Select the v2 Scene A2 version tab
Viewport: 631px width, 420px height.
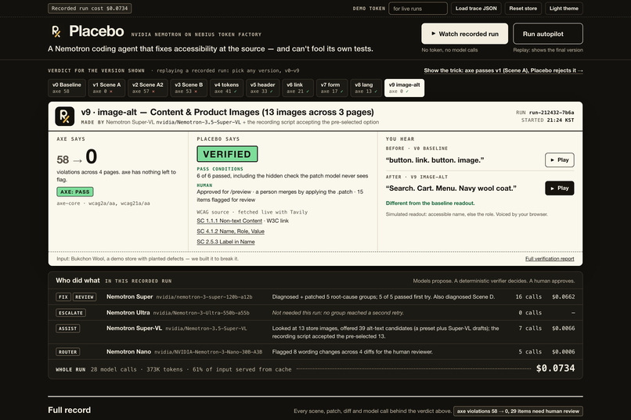[148, 88]
